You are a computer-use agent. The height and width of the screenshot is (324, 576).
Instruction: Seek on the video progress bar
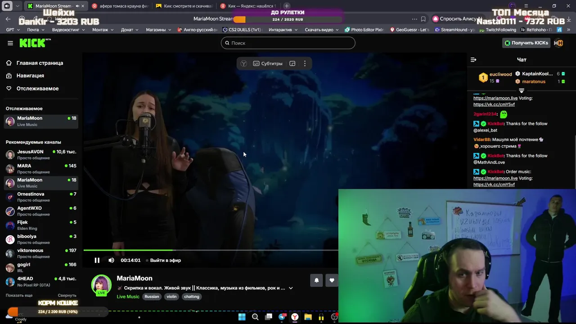[211, 250]
